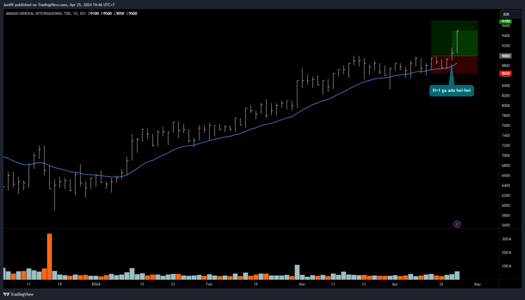The image size is (525, 300).
Task: Click the 300M volume scale label
Action: coord(507,239)
